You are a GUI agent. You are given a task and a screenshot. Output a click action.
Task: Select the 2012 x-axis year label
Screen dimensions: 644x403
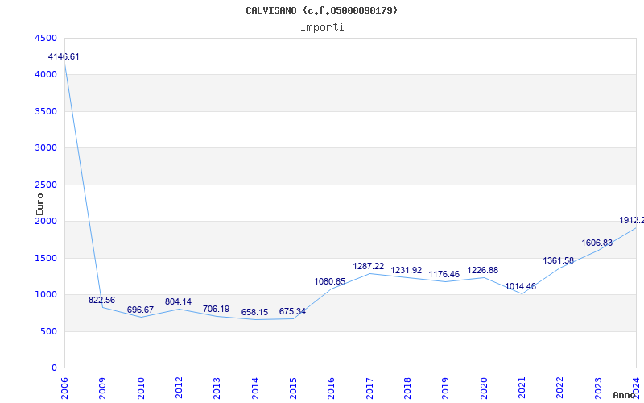point(179,388)
